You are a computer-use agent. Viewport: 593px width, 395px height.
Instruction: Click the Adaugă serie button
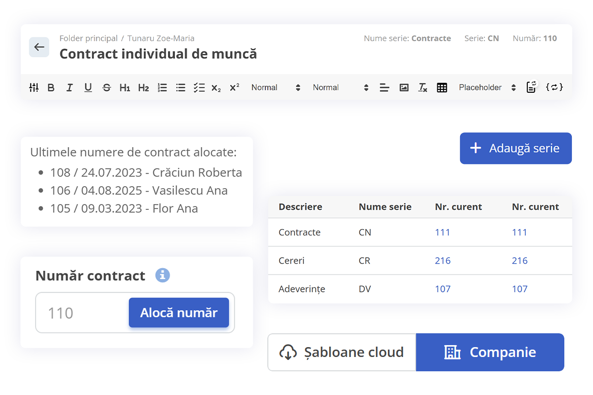click(x=516, y=148)
